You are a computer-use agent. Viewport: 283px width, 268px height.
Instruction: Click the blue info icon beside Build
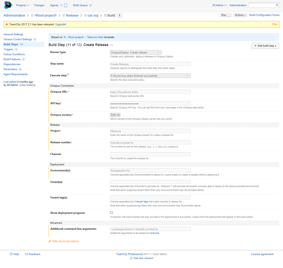(119, 15)
